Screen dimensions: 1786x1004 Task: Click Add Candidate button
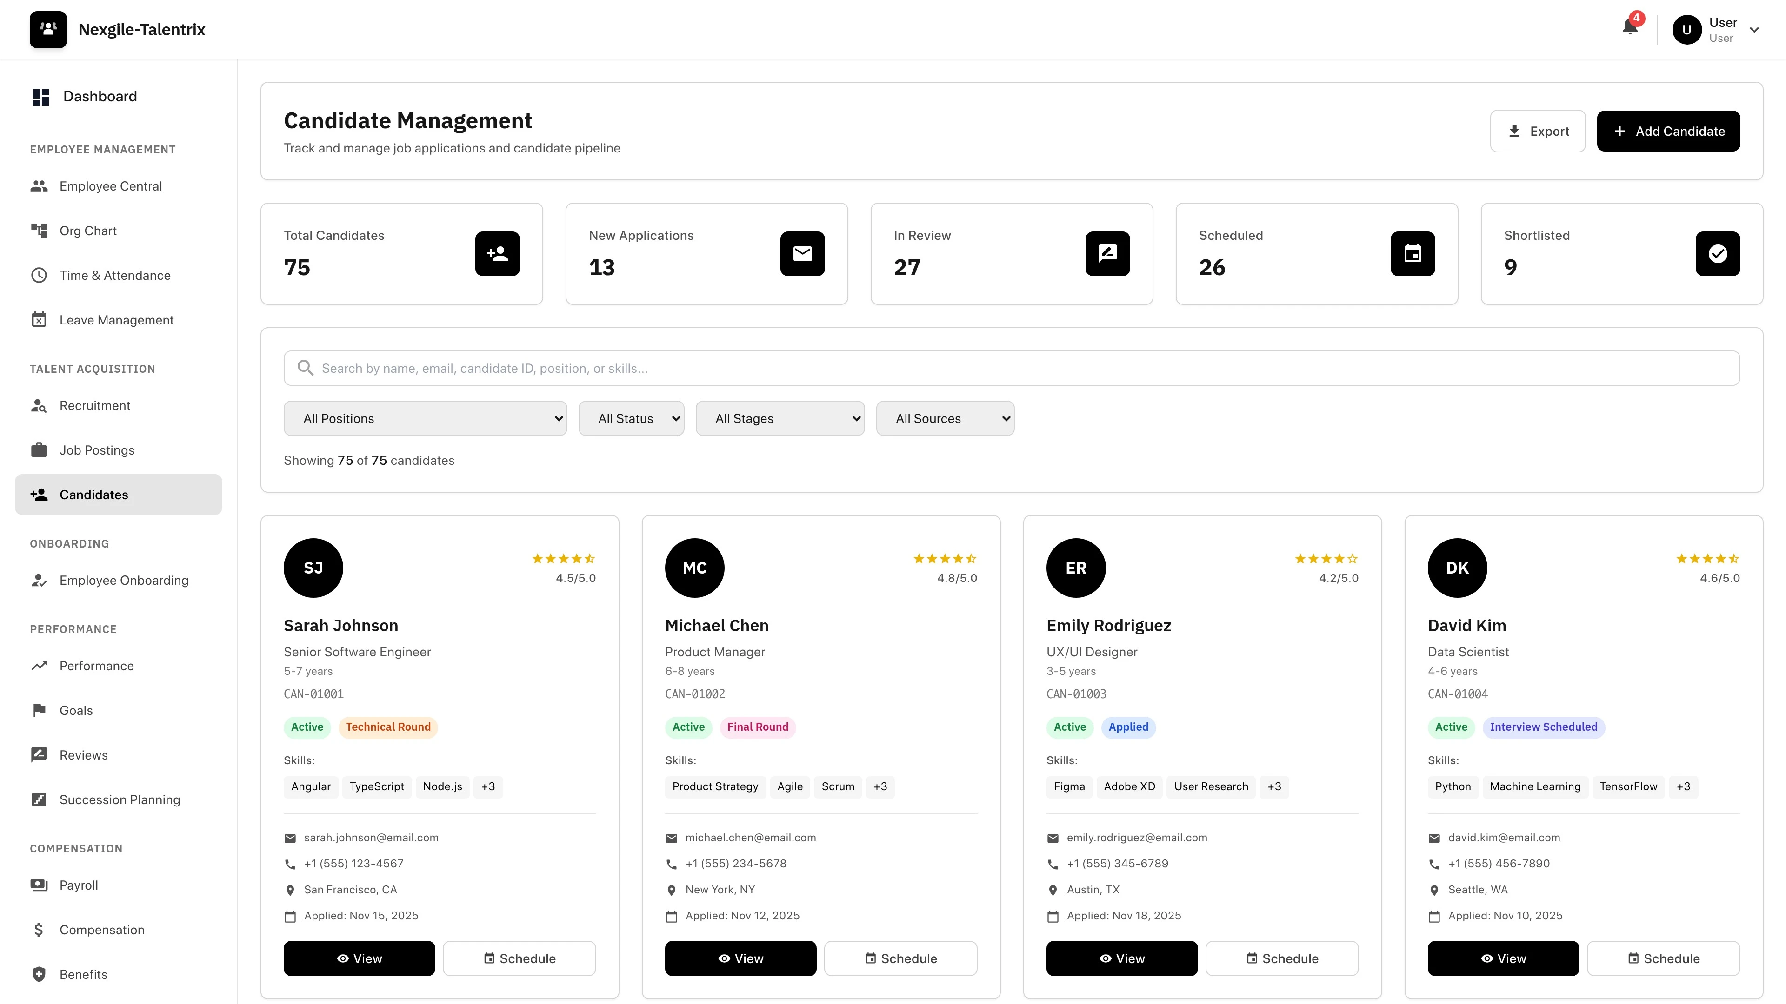[x=1668, y=131]
